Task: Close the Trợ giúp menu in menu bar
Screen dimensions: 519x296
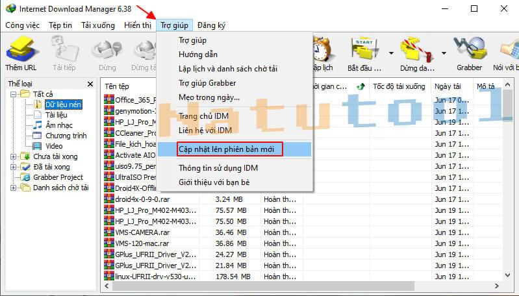Action: click(x=175, y=25)
